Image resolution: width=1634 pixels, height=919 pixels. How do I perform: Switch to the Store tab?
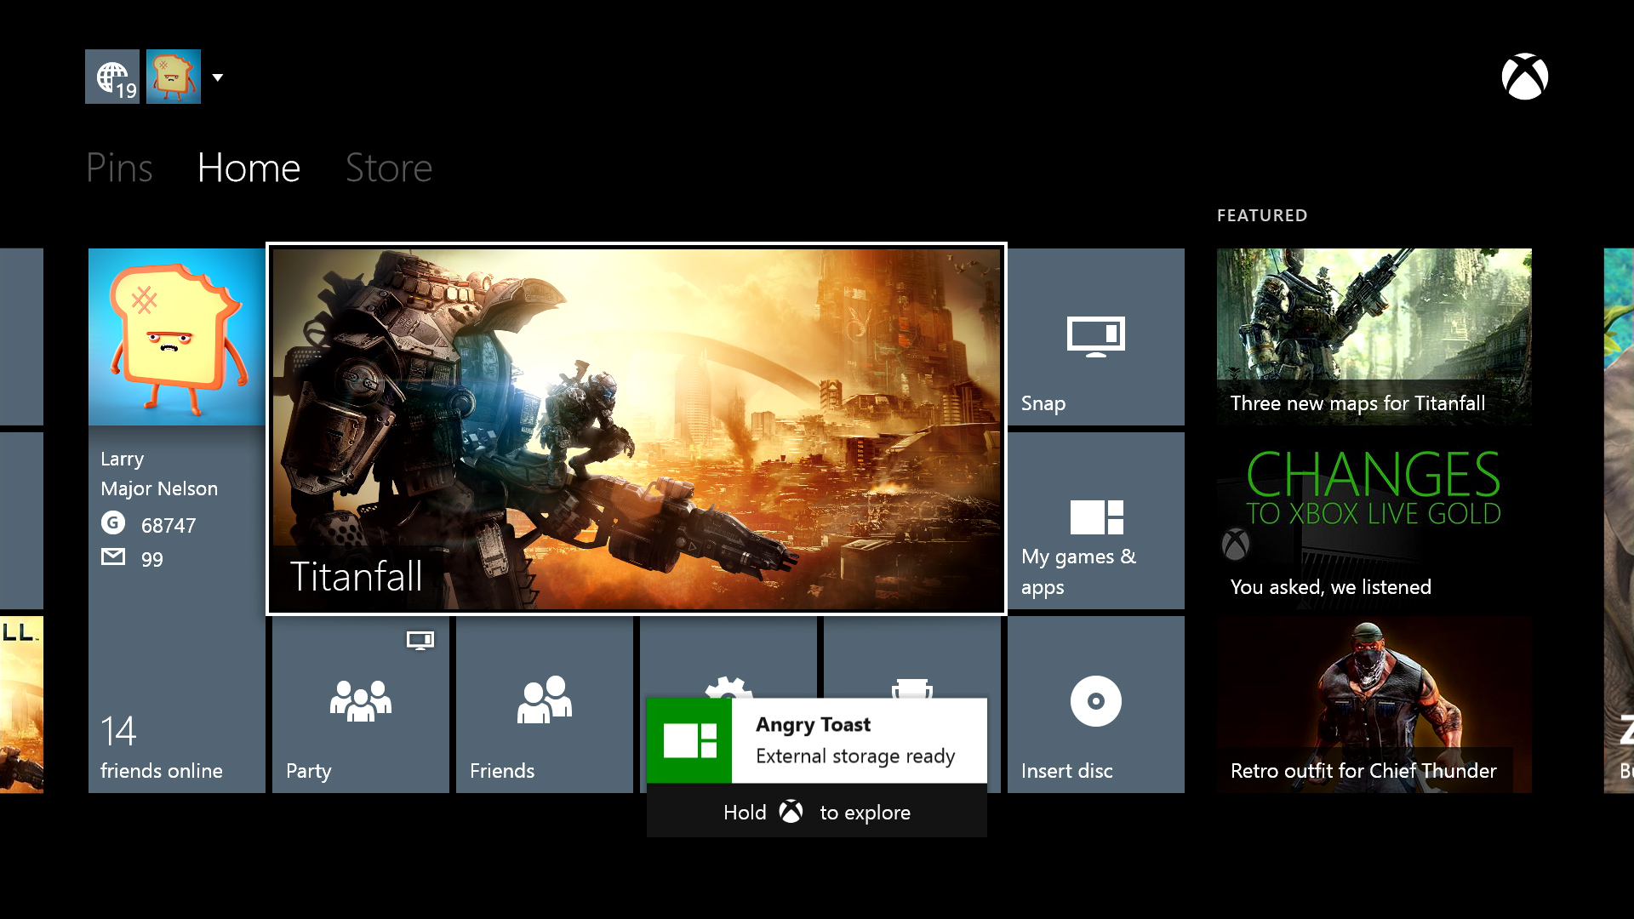389,168
